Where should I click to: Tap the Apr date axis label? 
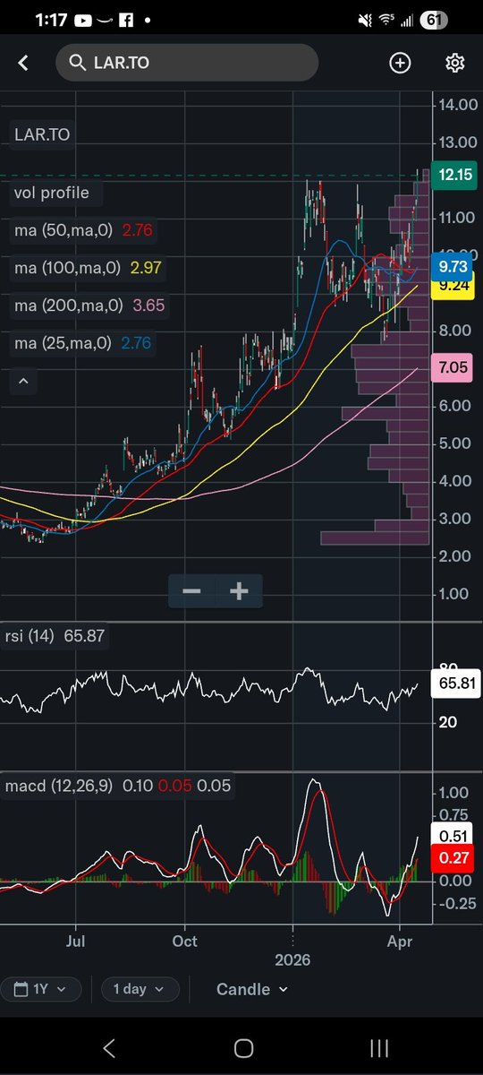point(398,942)
